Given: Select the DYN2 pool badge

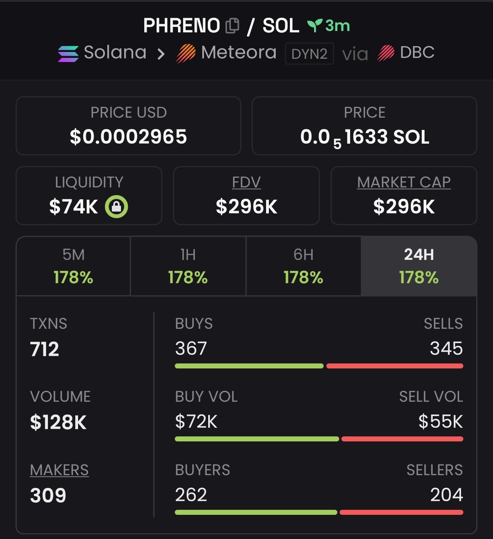Looking at the screenshot, I should point(309,54).
